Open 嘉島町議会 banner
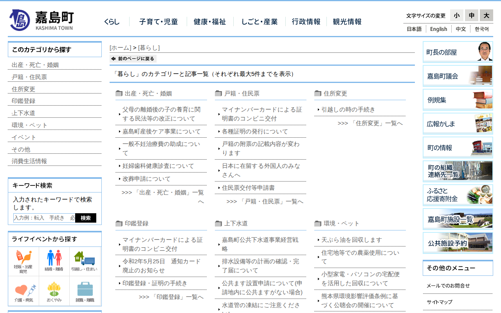501x313 pixels. (x=458, y=76)
